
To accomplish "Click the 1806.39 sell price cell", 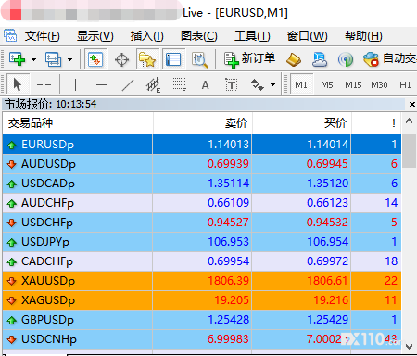I will pos(202,281).
